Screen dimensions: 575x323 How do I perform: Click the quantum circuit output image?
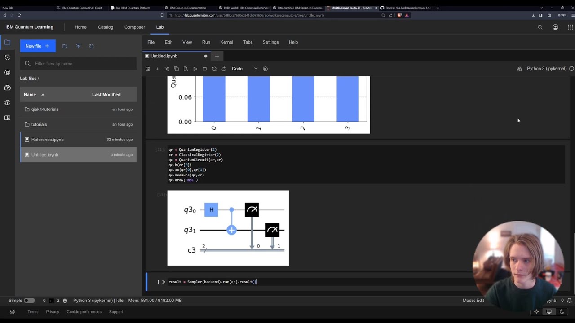[228, 228]
